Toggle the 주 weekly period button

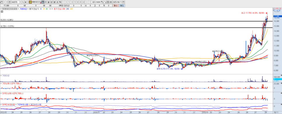(x=46, y=2)
